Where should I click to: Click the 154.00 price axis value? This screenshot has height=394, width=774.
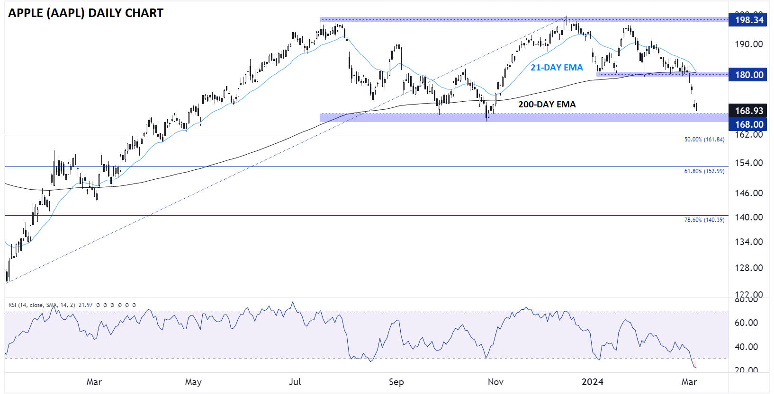pos(749,163)
